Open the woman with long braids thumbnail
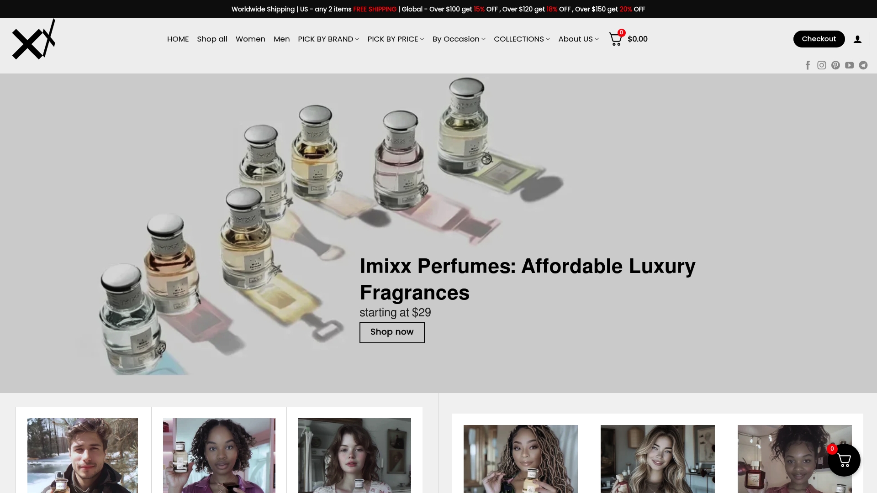 point(521,459)
